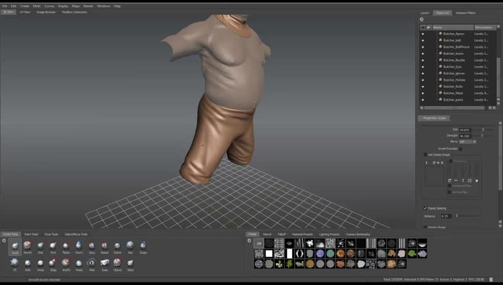
Task: Hide the Butcher_boots object
Action: click(423, 53)
